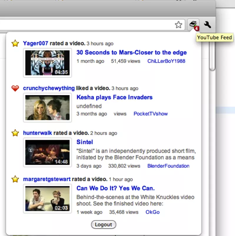Click the star icon beside hunterwalk
The image size is (235, 236).
tap(15, 133)
